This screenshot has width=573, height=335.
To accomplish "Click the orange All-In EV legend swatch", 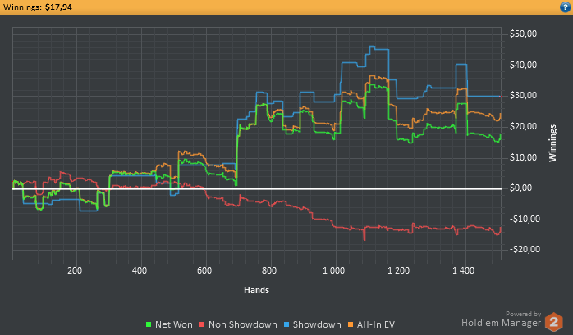I will pos(351,324).
